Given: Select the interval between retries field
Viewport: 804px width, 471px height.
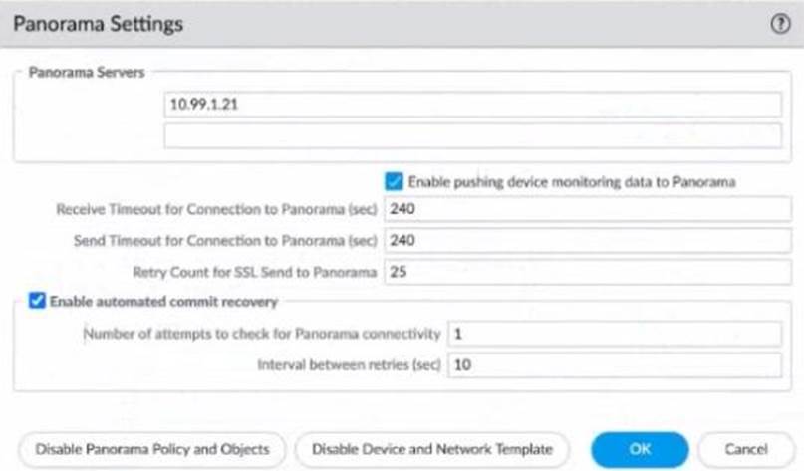Looking at the screenshot, I should click(x=614, y=364).
